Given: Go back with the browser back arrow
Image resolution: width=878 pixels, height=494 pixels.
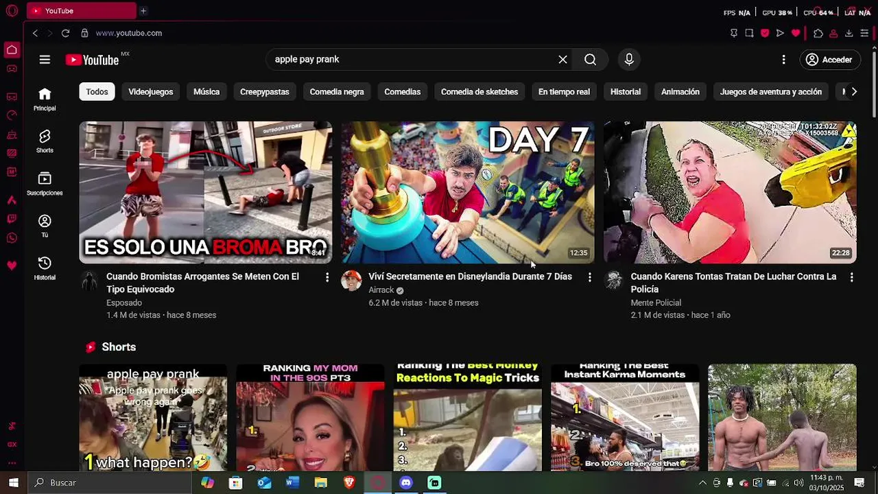Looking at the screenshot, I should tap(35, 33).
